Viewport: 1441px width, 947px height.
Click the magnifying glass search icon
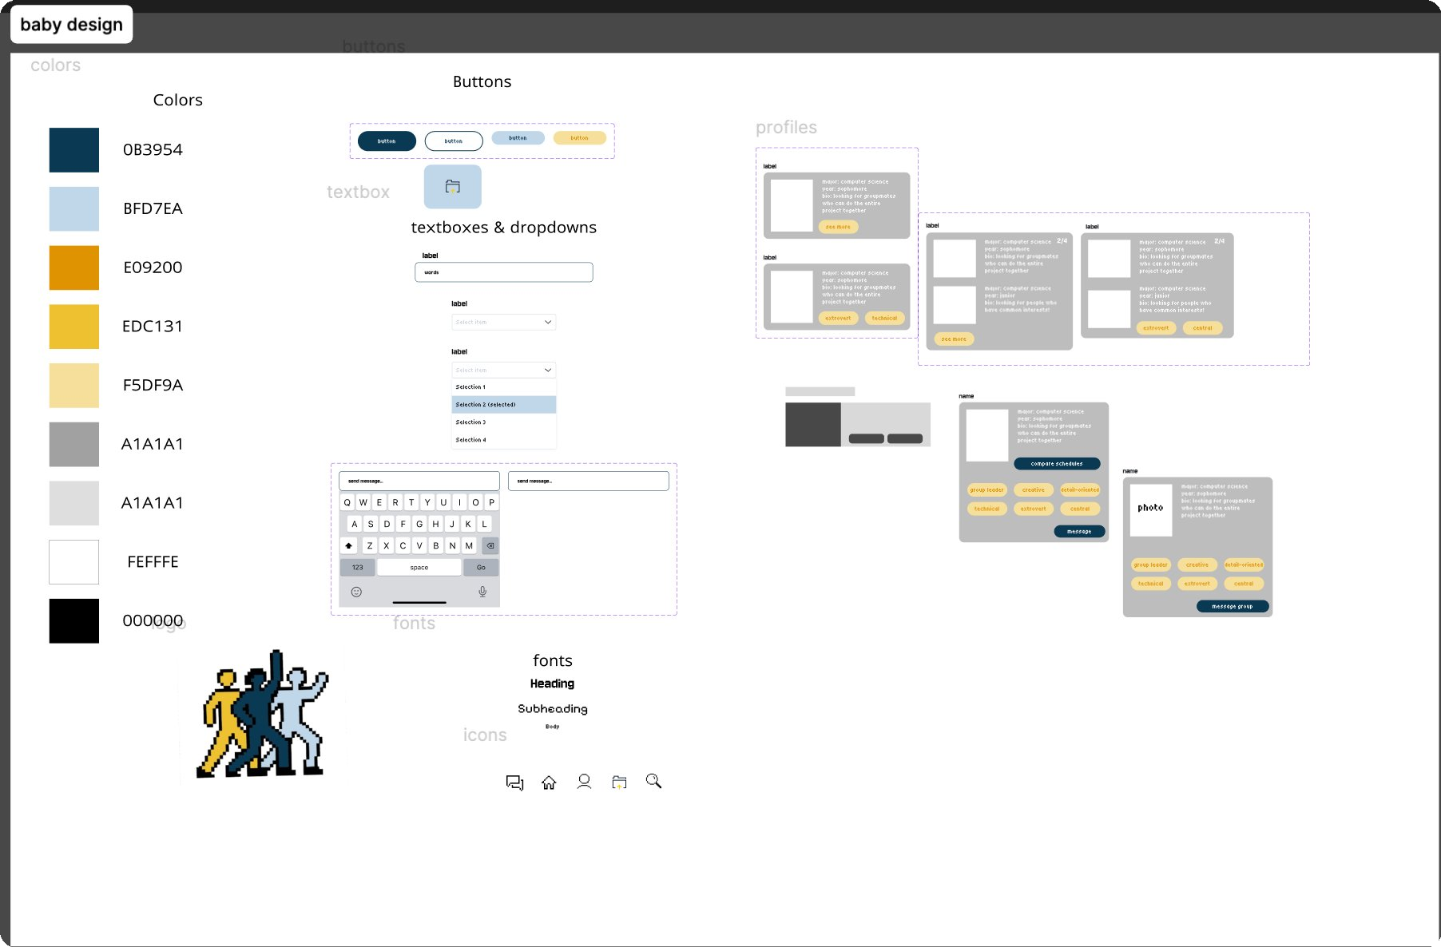[653, 781]
